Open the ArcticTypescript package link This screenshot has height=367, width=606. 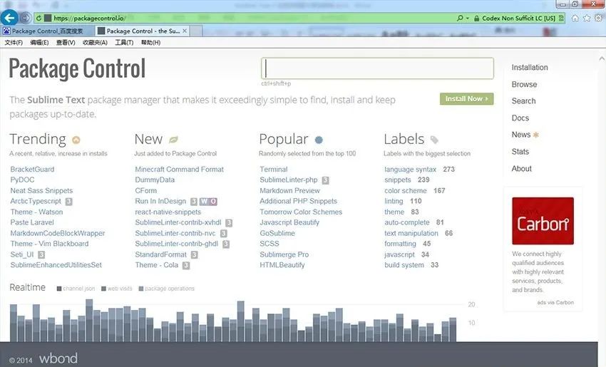[36, 201]
